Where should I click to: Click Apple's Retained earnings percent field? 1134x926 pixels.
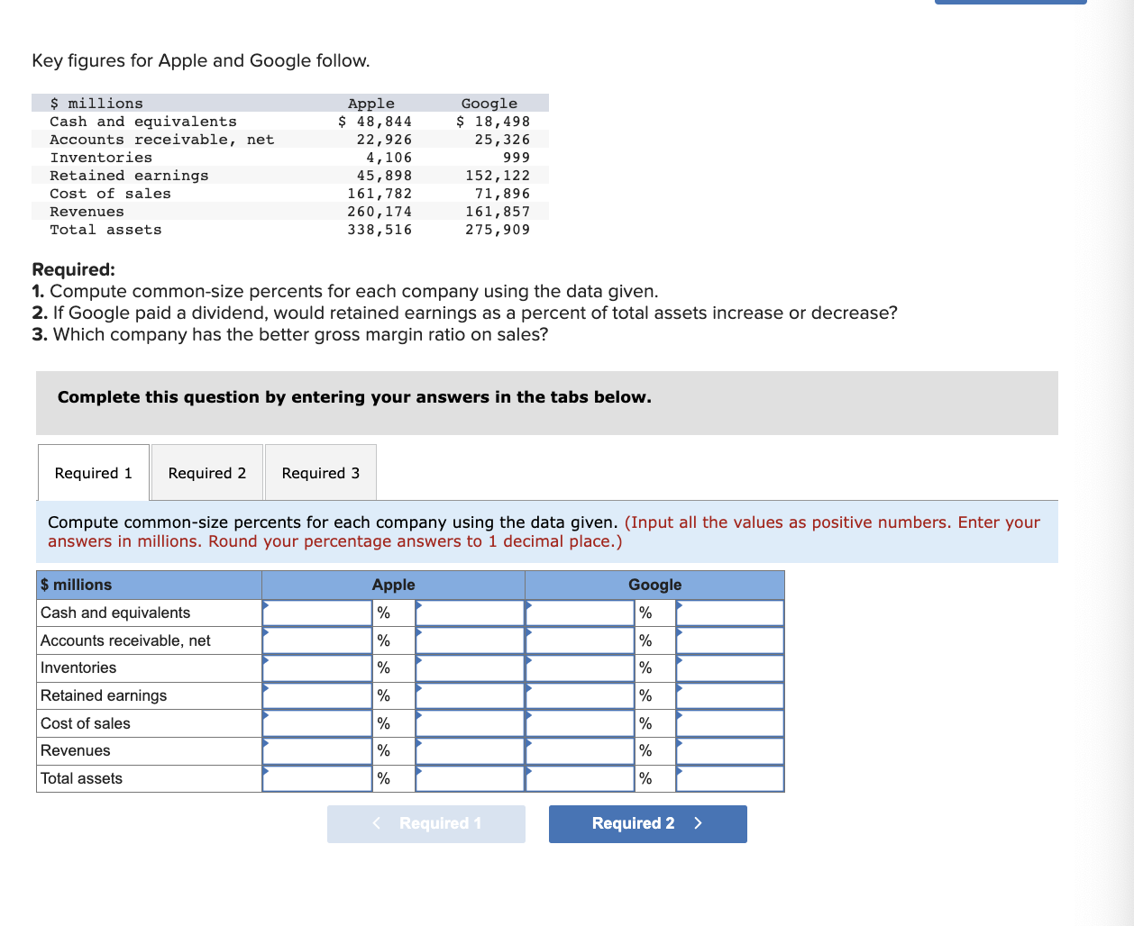tap(469, 695)
